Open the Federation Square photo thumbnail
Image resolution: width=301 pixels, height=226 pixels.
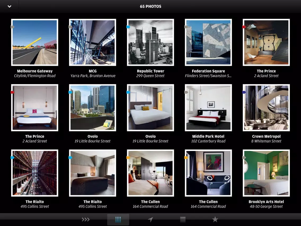point(208,42)
